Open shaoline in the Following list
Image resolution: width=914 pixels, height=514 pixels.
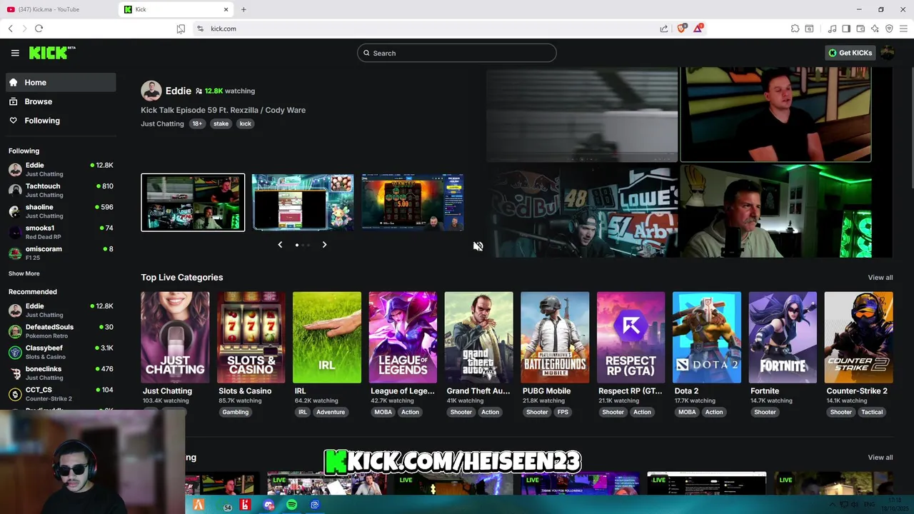click(61, 211)
